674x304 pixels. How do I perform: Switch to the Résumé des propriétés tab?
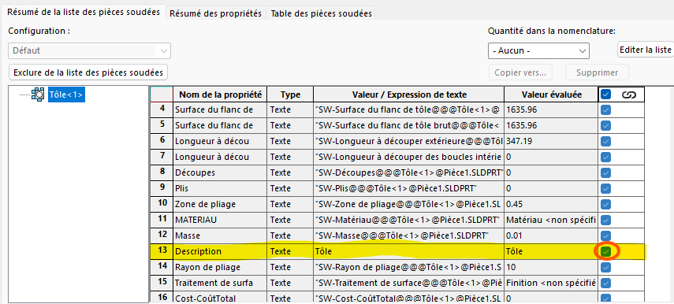(x=216, y=13)
